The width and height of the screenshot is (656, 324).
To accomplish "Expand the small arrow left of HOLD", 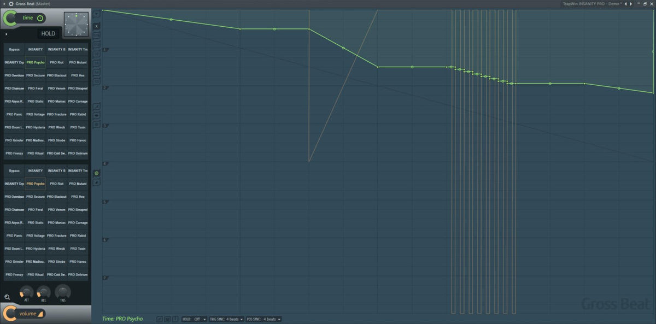I will [6, 34].
